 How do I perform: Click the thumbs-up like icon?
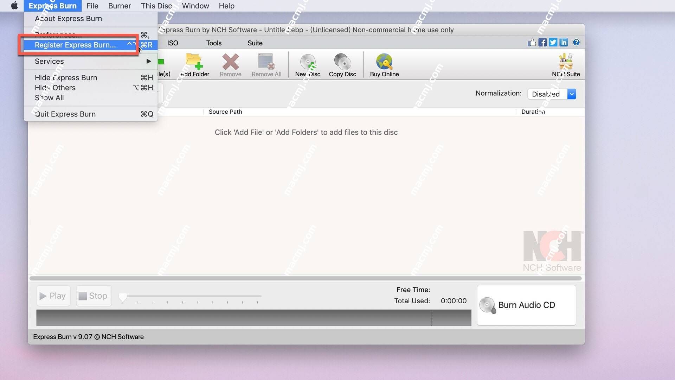pyautogui.click(x=532, y=43)
